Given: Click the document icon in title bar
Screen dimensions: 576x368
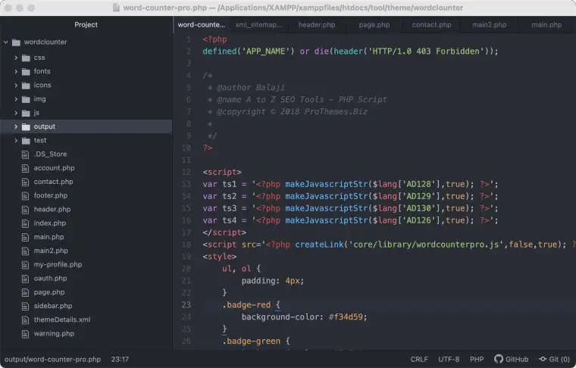Looking at the screenshot, I should [x=116, y=8].
